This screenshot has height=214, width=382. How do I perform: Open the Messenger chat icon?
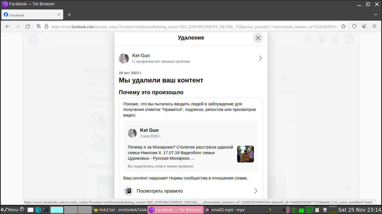point(322,40)
